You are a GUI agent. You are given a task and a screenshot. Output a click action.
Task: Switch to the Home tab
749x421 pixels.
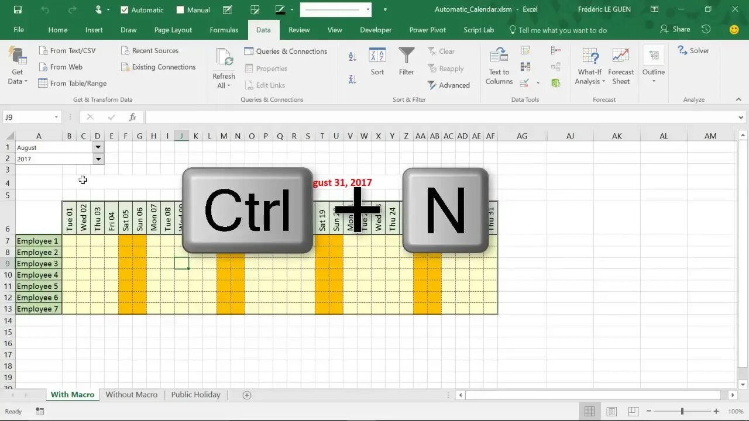click(58, 30)
